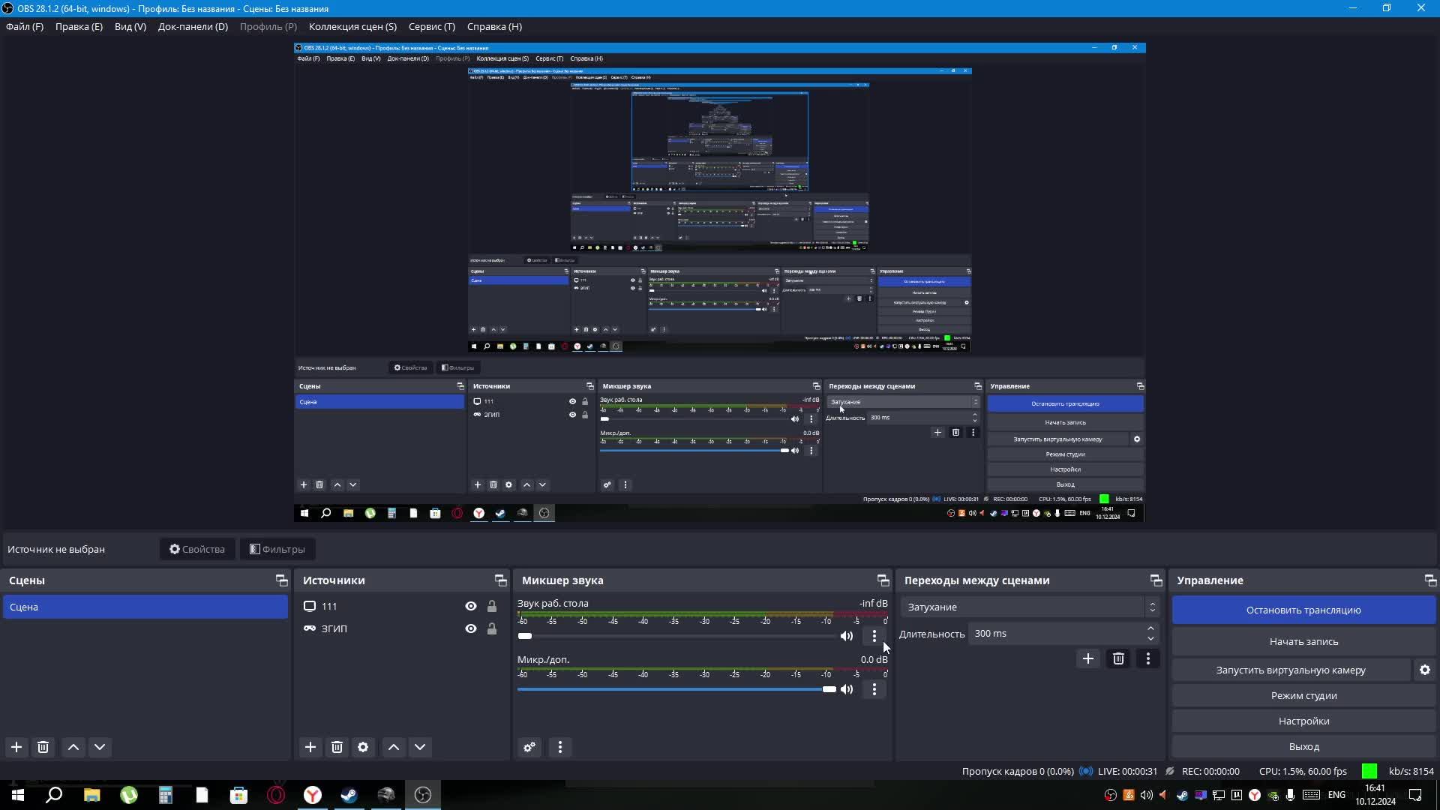This screenshot has width=1440, height=810.
Task: Undock the Переходы между сценами panel
Action: 1156,580
